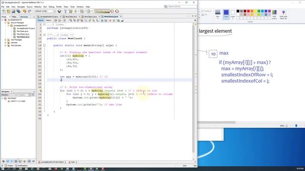Toggle Paint Color 2 selection
Viewport: 305px width, 171px height.
pyautogui.click(x=233, y=14)
